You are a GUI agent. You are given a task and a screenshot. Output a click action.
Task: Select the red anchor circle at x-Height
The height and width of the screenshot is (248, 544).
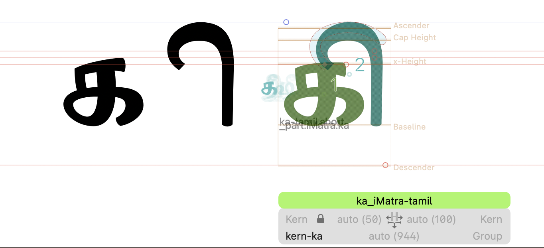(x=346, y=65)
